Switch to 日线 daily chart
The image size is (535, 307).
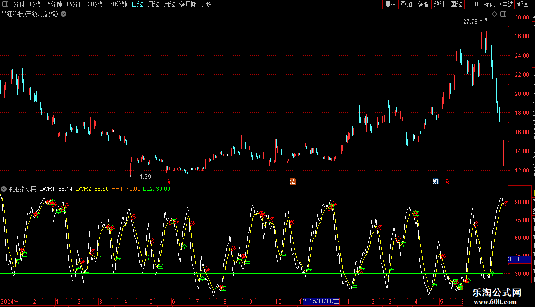point(137,4)
